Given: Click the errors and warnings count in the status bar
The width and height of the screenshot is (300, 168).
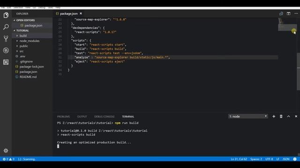Looking at the screenshot, I should tap(8, 159).
